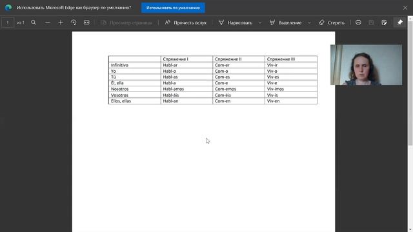This screenshot has width=413, height=232.
Task: Toggle fit to width icon
Action: coord(86,23)
